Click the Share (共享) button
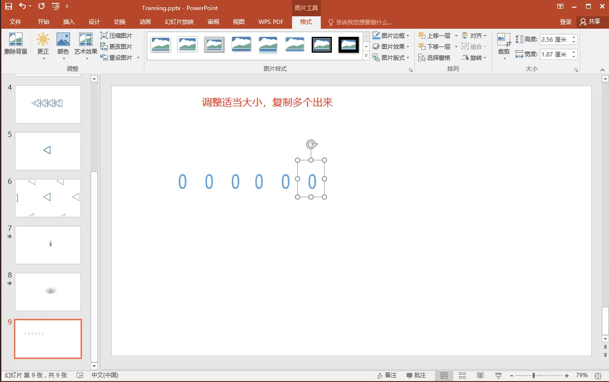The width and height of the screenshot is (609, 382). [x=590, y=22]
